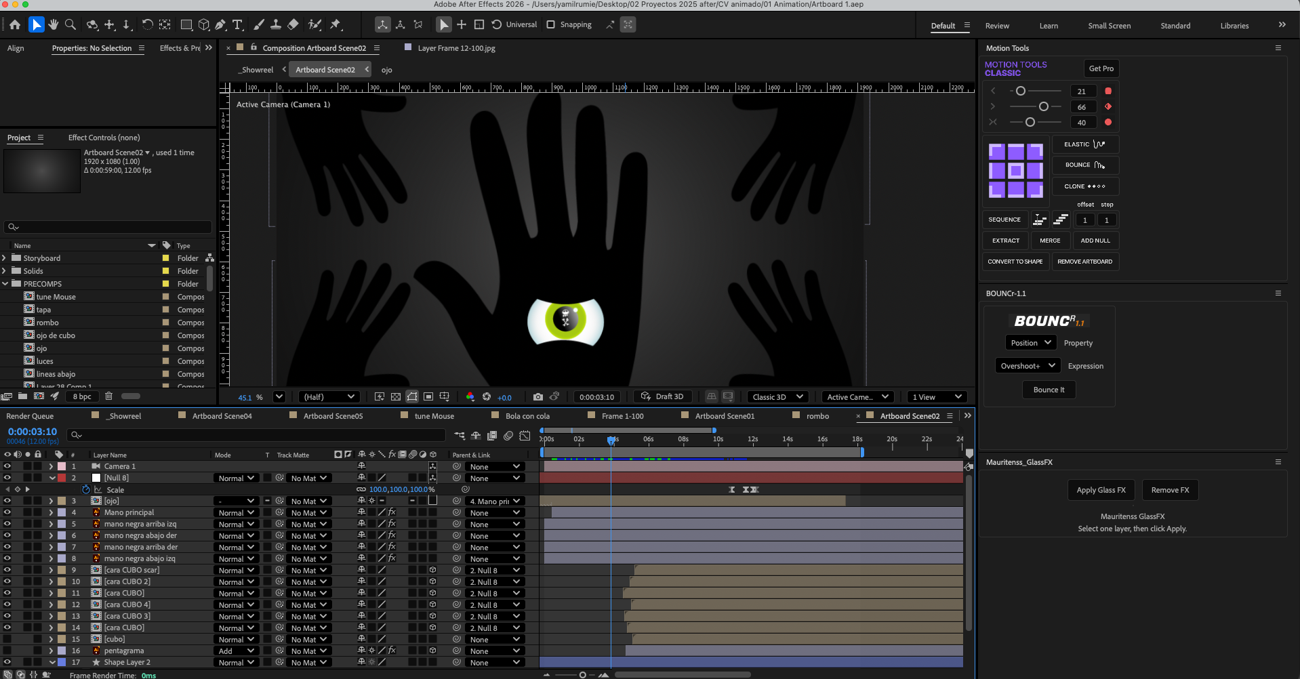The image size is (1300, 679).
Task: Select the Orbit camera tool
Action: point(92,25)
